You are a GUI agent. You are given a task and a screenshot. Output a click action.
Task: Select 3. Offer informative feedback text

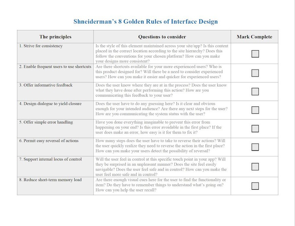[46, 85]
